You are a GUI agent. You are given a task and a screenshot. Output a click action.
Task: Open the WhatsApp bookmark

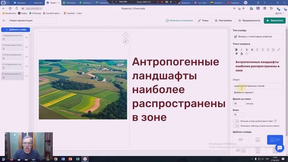[35, 13]
